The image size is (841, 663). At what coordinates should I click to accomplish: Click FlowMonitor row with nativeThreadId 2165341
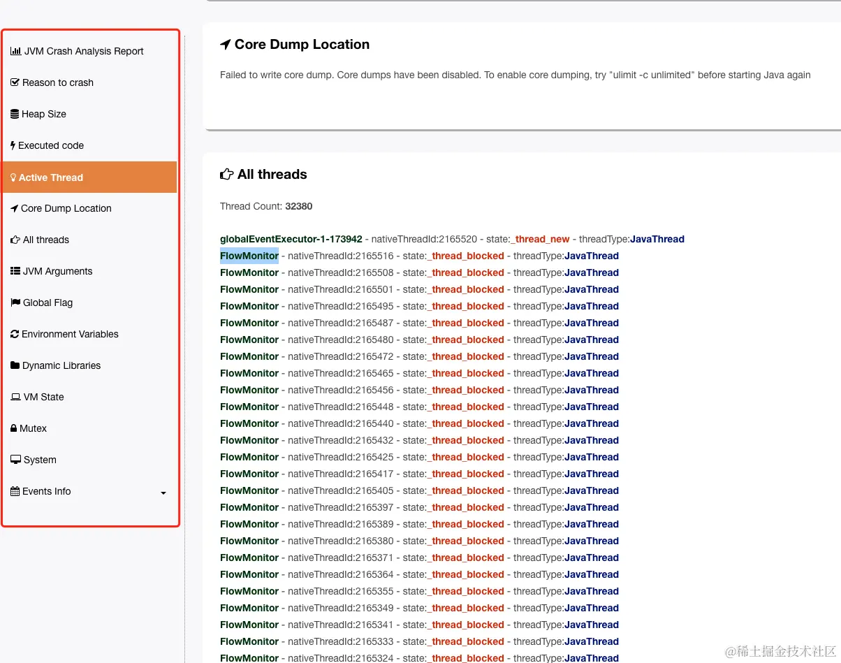pos(419,625)
